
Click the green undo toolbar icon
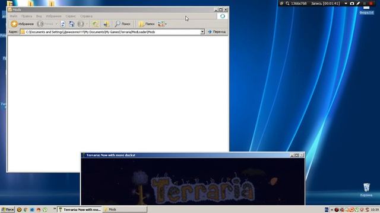[96, 24]
